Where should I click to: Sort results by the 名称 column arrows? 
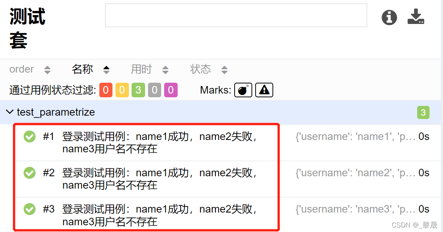coord(106,69)
